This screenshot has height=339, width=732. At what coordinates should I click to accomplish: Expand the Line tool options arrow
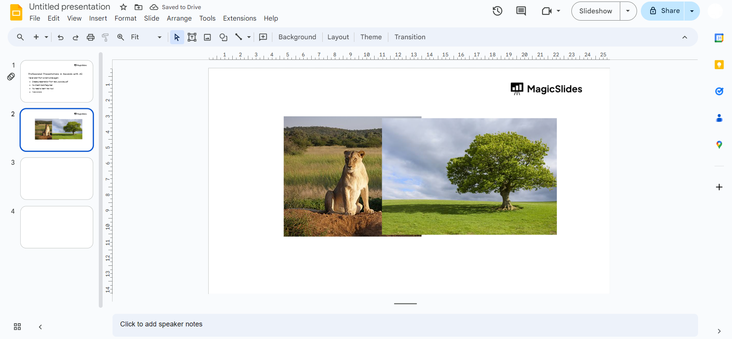click(249, 37)
